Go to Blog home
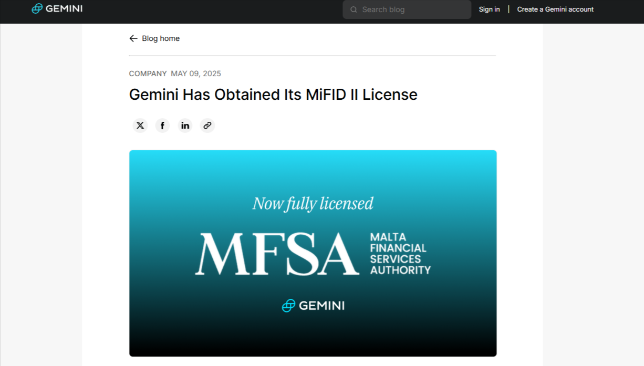Viewport: 644px width, 366px height. [160, 38]
